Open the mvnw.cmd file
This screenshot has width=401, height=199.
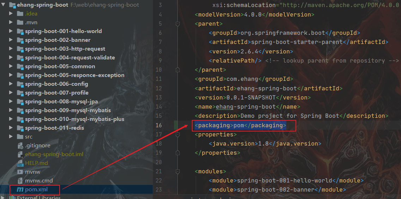pos(39,181)
